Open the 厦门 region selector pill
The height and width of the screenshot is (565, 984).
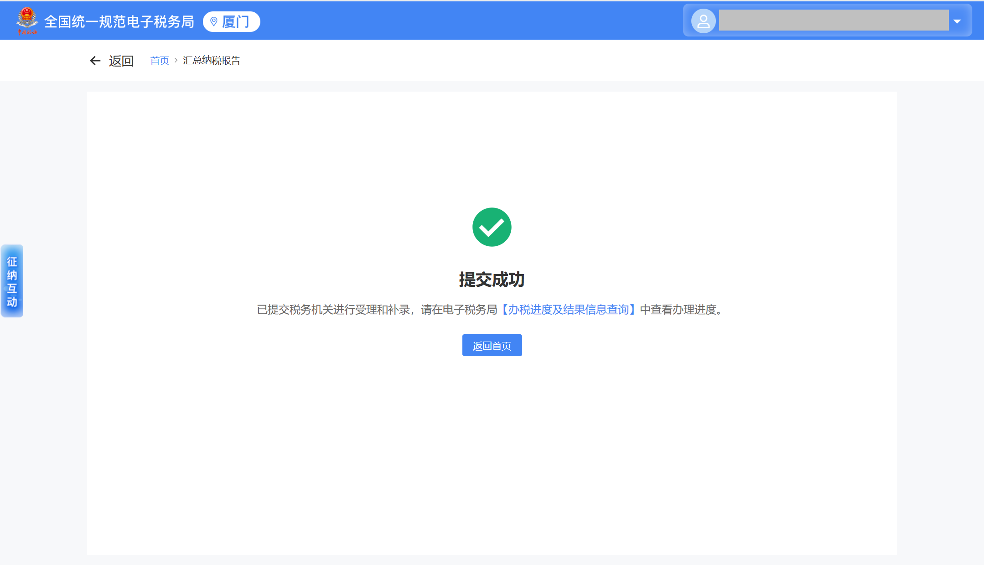(232, 21)
